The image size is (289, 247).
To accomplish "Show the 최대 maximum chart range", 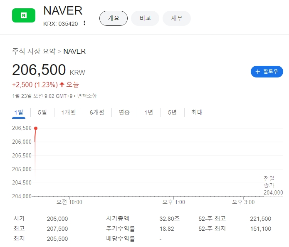I will coord(197,112).
